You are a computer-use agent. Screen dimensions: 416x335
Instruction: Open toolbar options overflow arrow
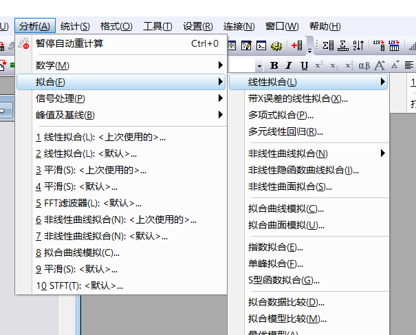point(309,50)
